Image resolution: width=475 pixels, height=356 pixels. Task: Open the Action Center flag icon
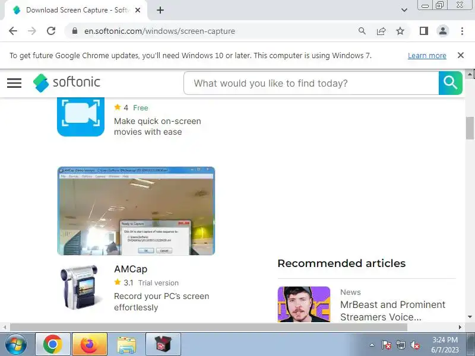(x=387, y=345)
